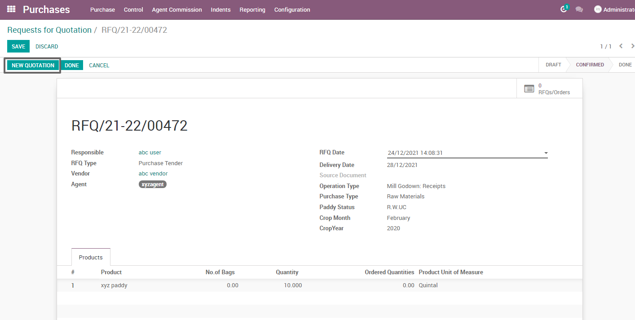Go to next record arrow

632,46
